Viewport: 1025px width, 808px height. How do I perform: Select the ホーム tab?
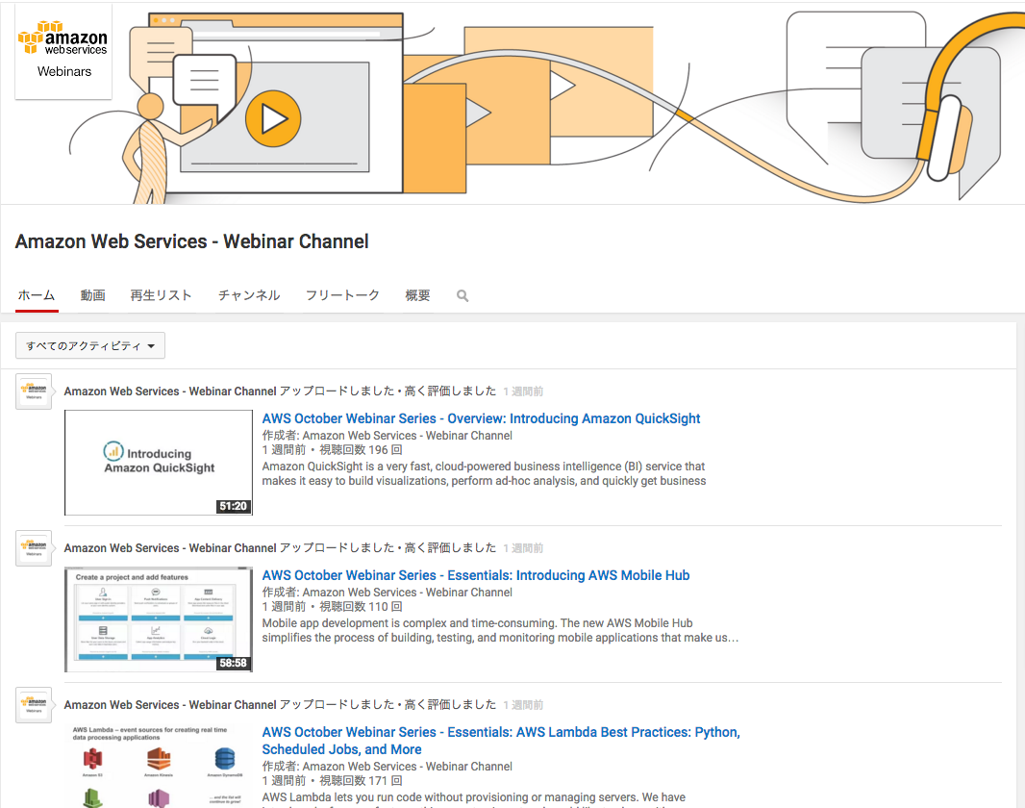point(37,295)
